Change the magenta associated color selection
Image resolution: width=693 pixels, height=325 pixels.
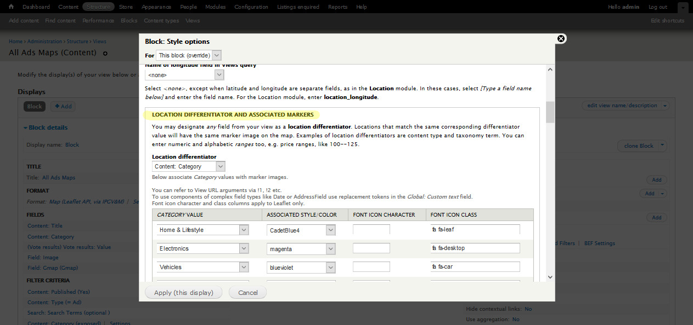coord(301,249)
